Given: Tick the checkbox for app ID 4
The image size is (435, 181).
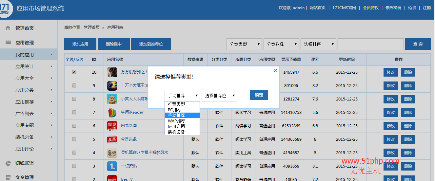Looking at the screenshot, I should (x=74, y=153).
